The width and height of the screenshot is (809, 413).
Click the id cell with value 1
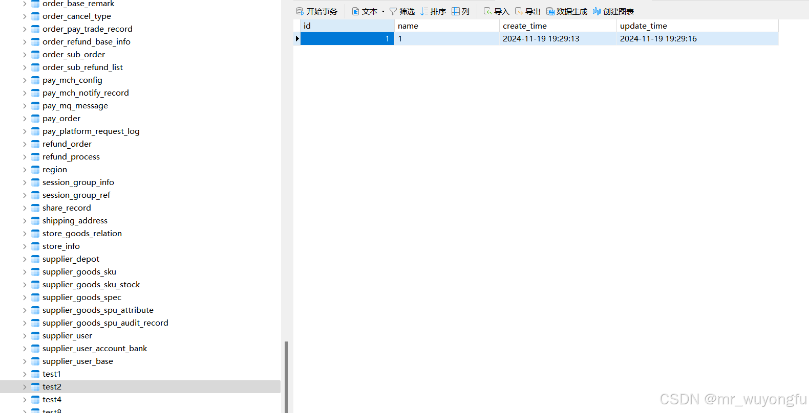[x=347, y=38]
